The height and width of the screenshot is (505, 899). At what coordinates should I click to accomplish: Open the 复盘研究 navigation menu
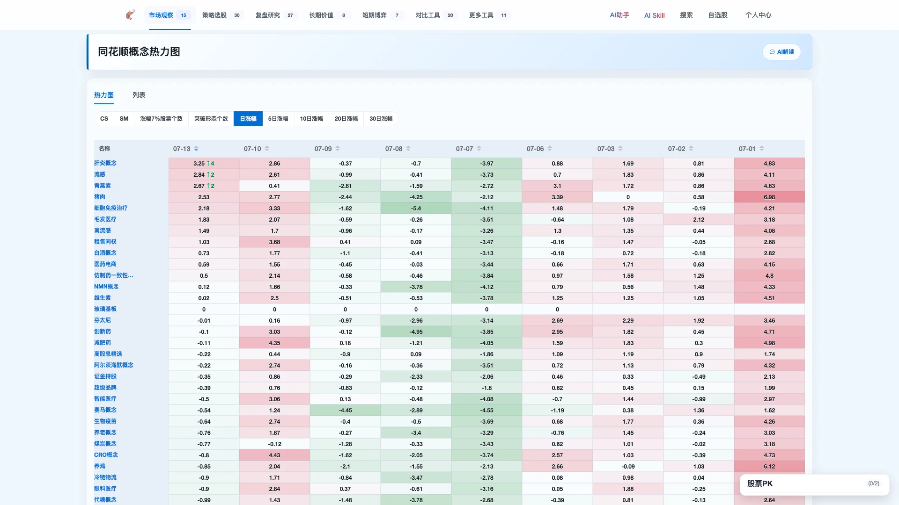[276, 15]
